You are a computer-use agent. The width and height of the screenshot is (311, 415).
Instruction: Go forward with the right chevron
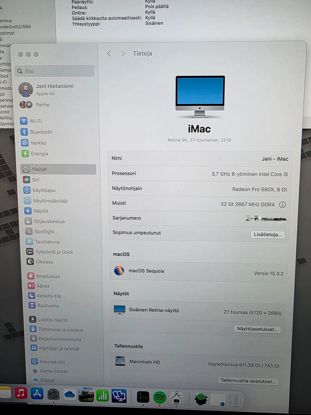point(123,53)
